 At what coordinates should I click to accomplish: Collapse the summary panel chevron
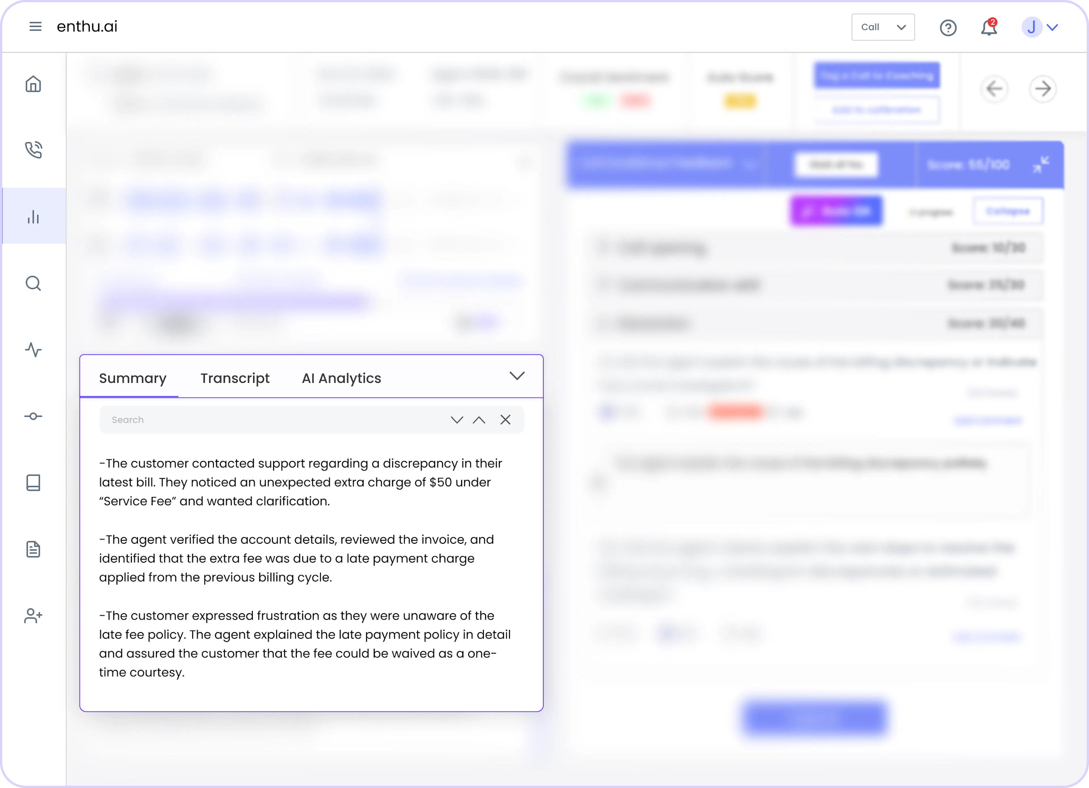pos(517,376)
